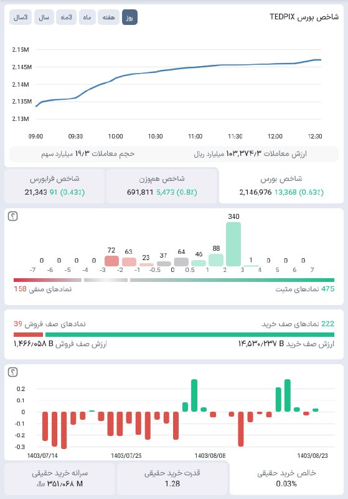This screenshot has width=348, height=499.
Task: Switch chart to هفته (week) range
Action: [108, 17]
